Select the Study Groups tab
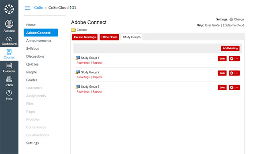Image resolution: width=261 pixels, height=154 pixels. (132, 37)
